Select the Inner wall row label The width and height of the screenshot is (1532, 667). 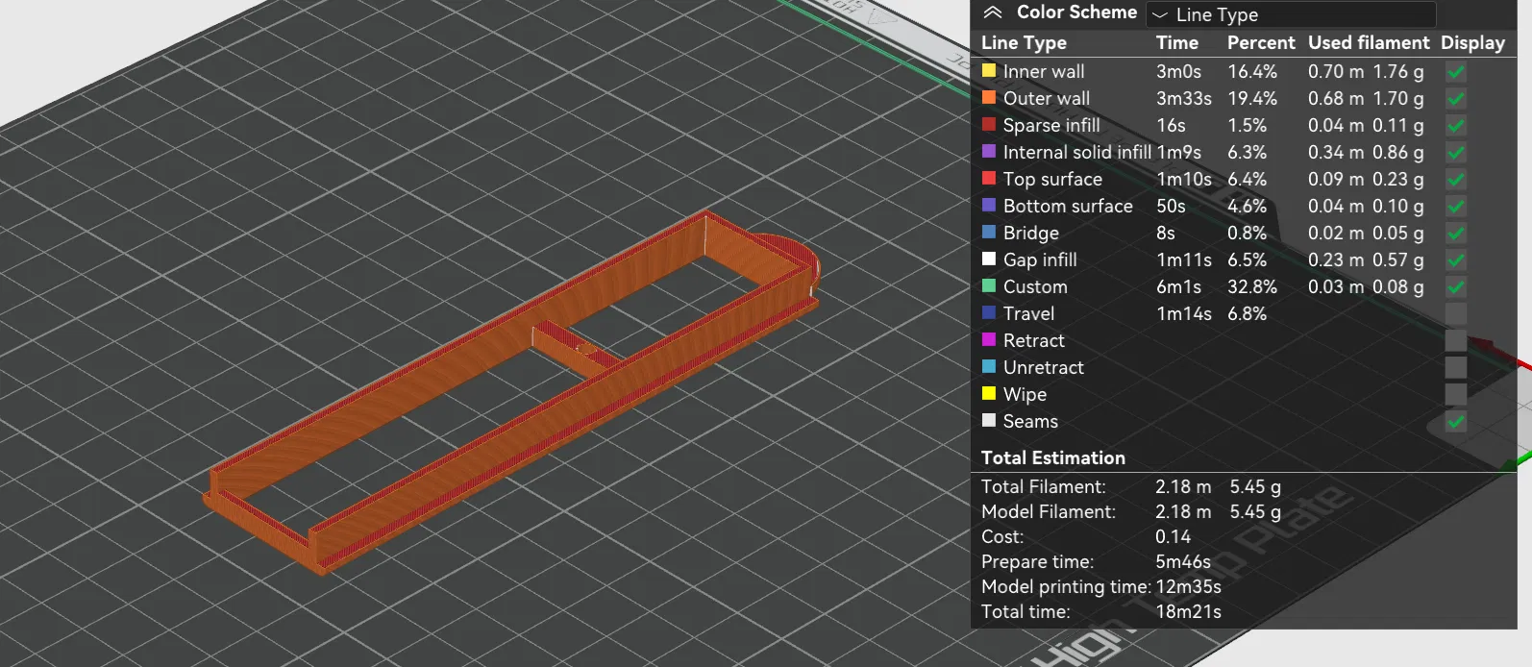click(x=1044, y=72)
